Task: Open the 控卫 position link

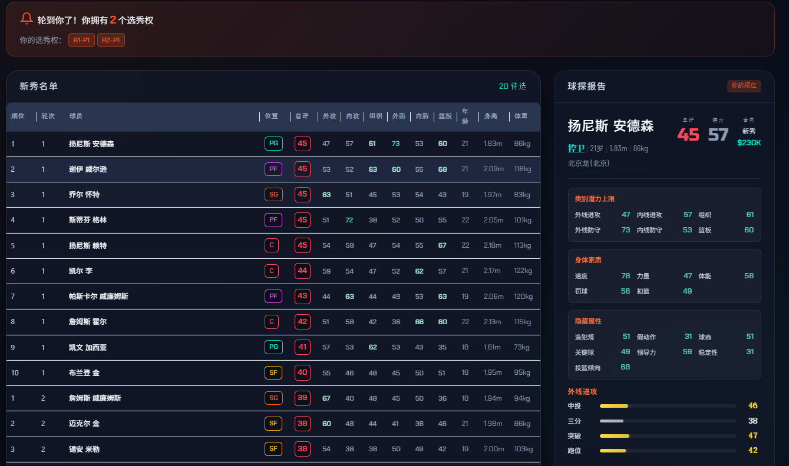Action: 576,148
